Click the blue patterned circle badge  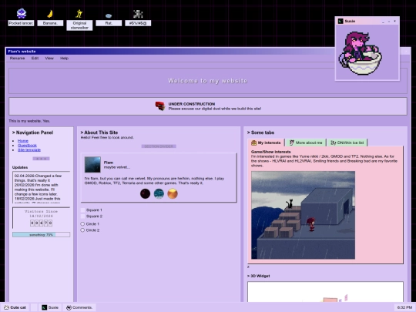click(x=159, y=193)
